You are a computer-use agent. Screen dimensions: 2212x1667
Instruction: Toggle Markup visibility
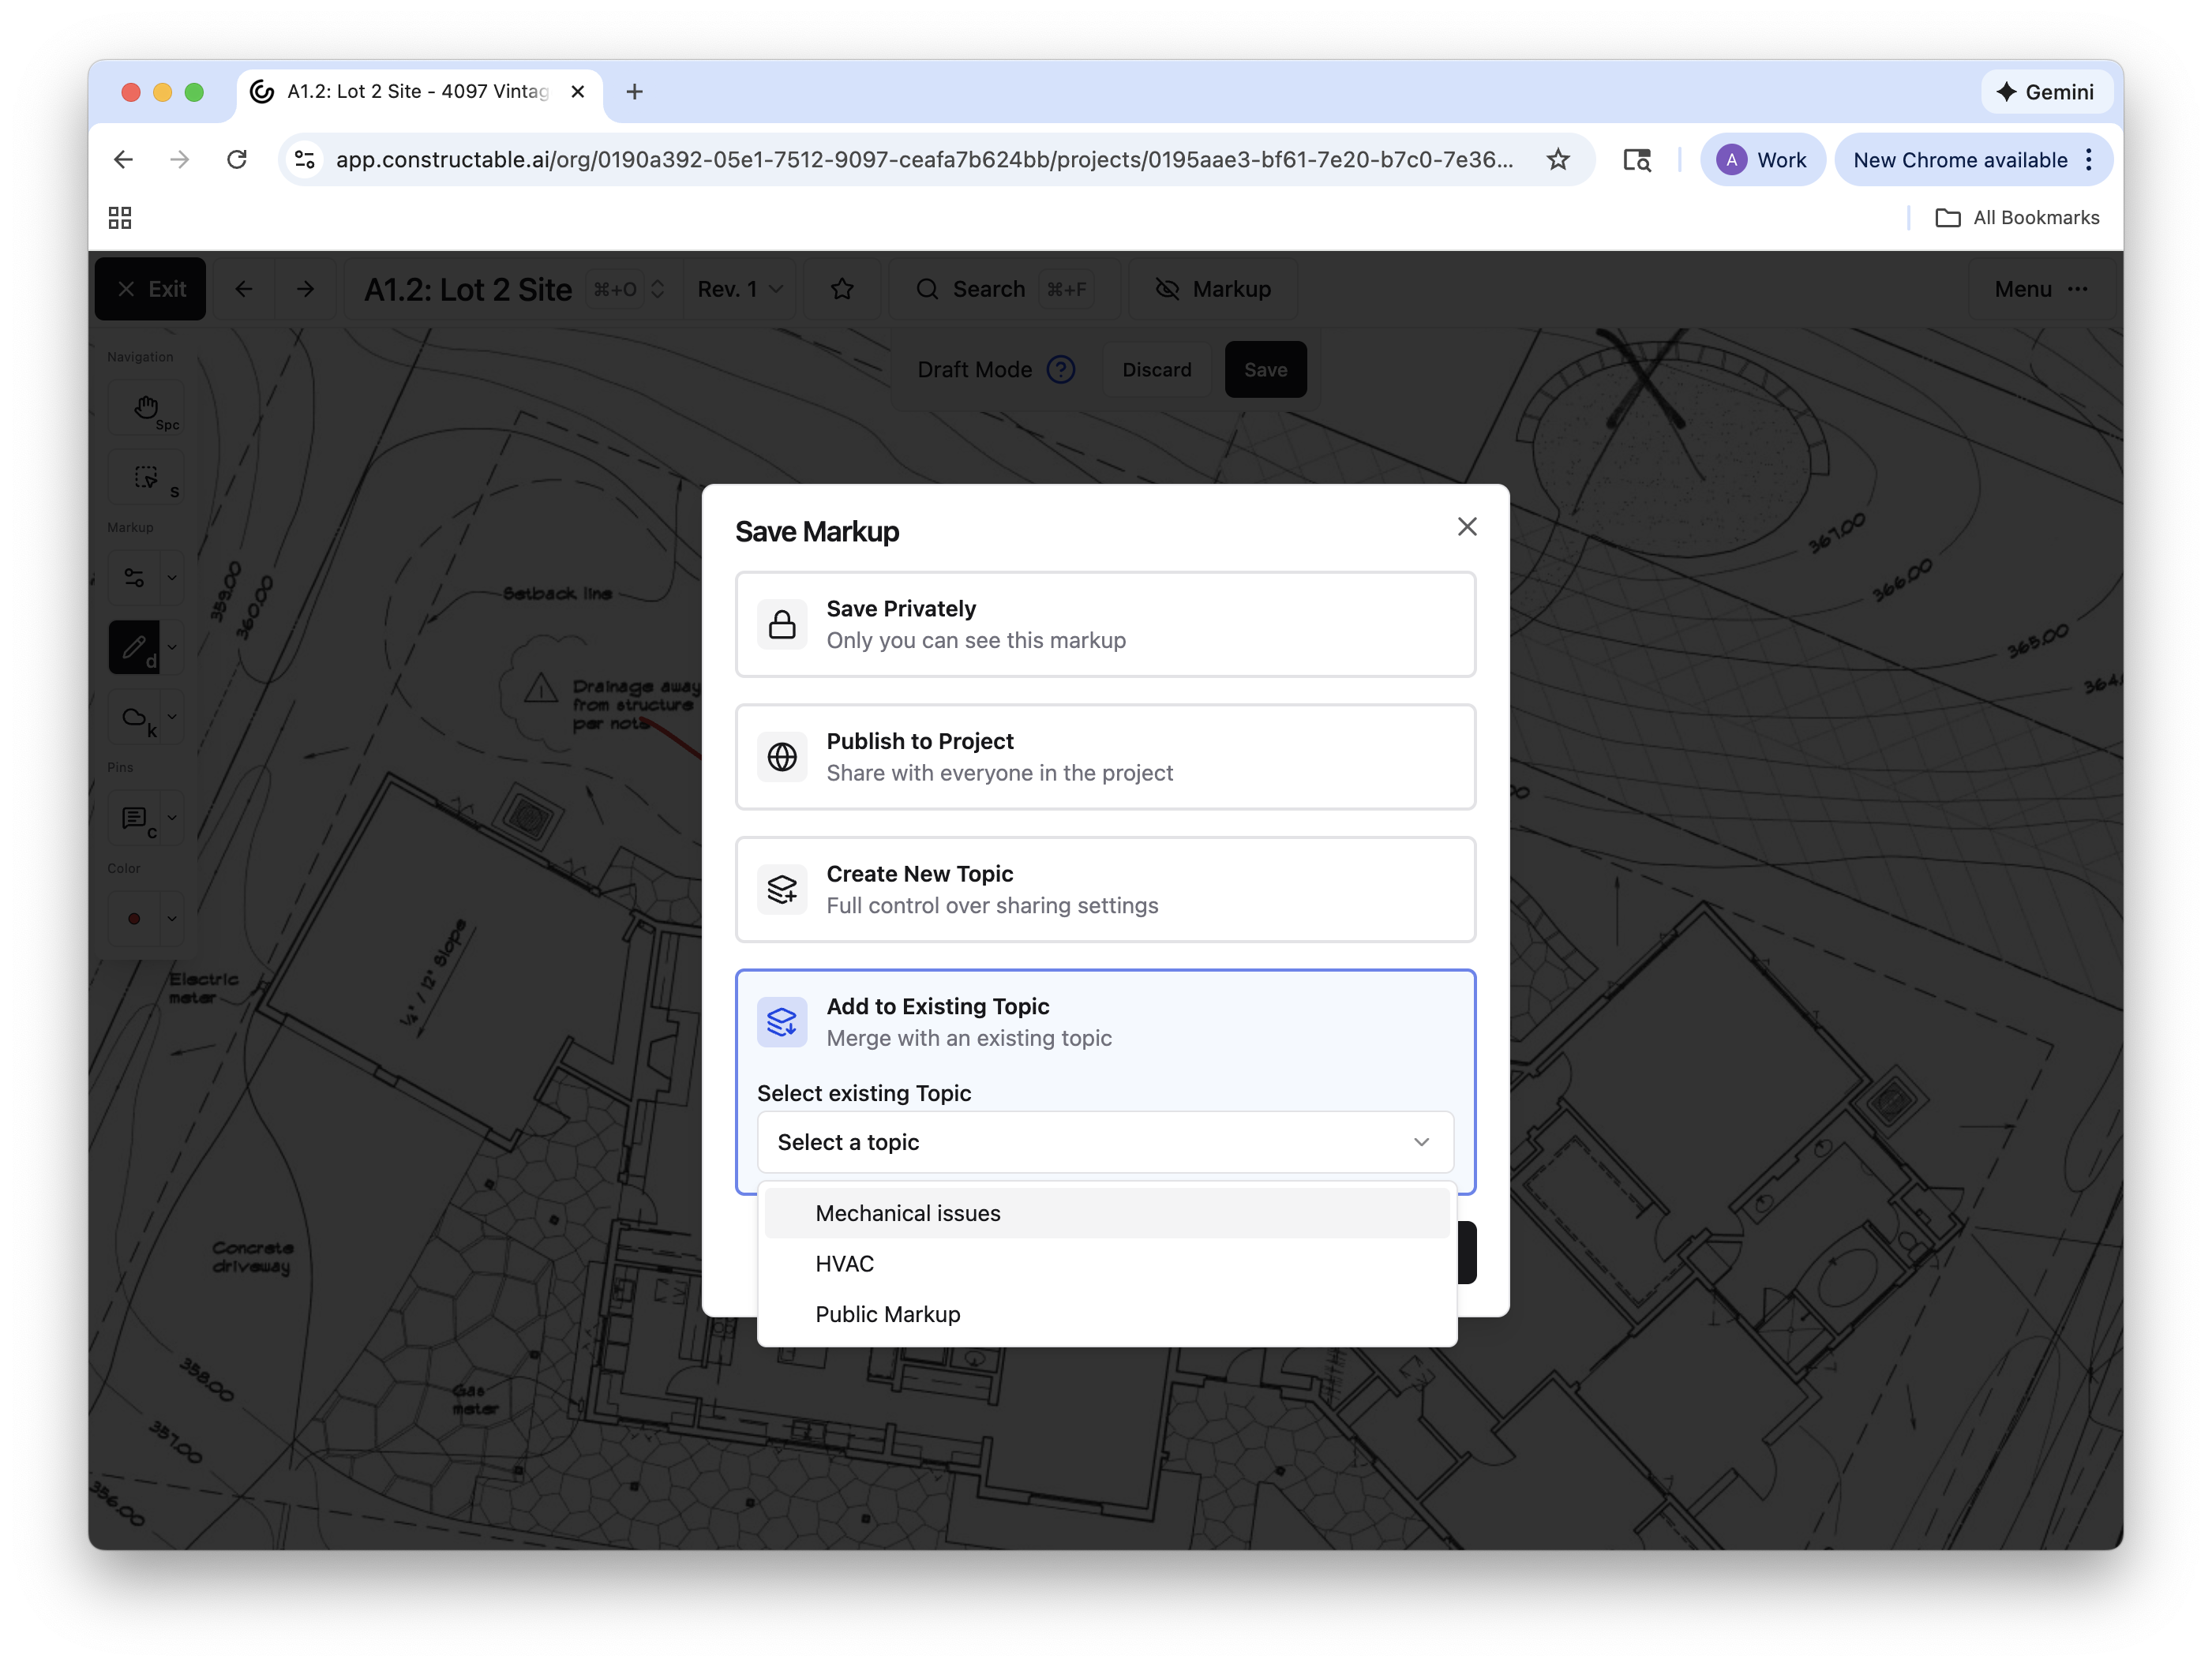coord(1212,289)
